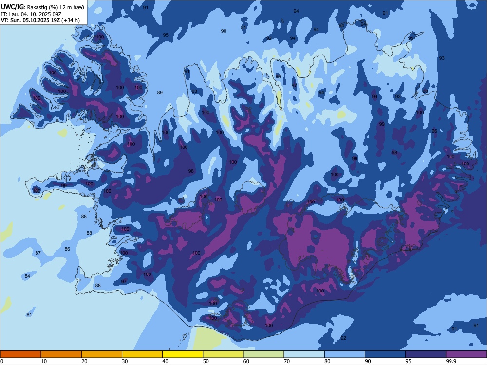487x365 pixels.
Task: Click the map value 86 over the sea
Action: 67,249
